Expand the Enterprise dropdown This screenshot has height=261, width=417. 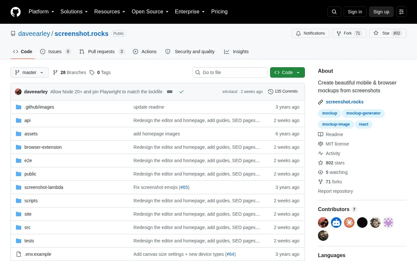[x=190, y=12]
